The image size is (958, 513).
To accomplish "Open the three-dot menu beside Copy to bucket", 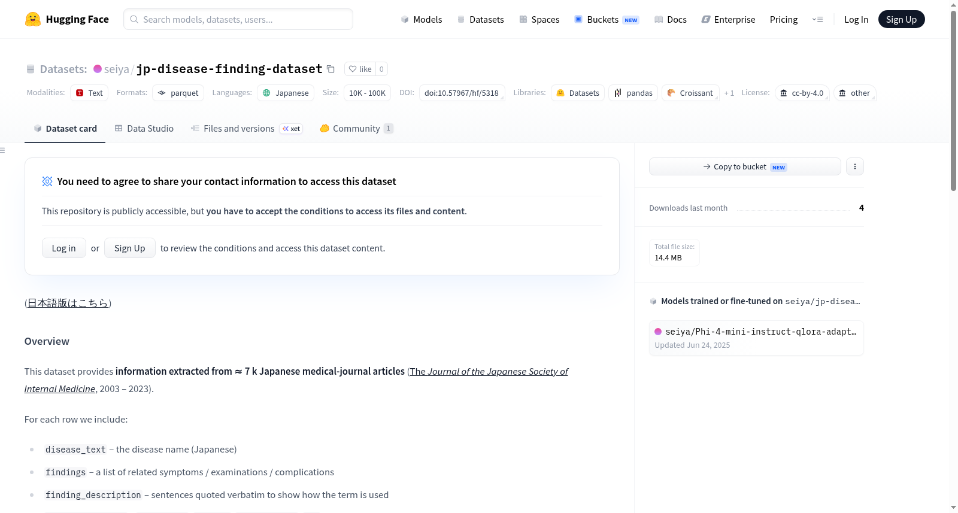I will [855, 166].
